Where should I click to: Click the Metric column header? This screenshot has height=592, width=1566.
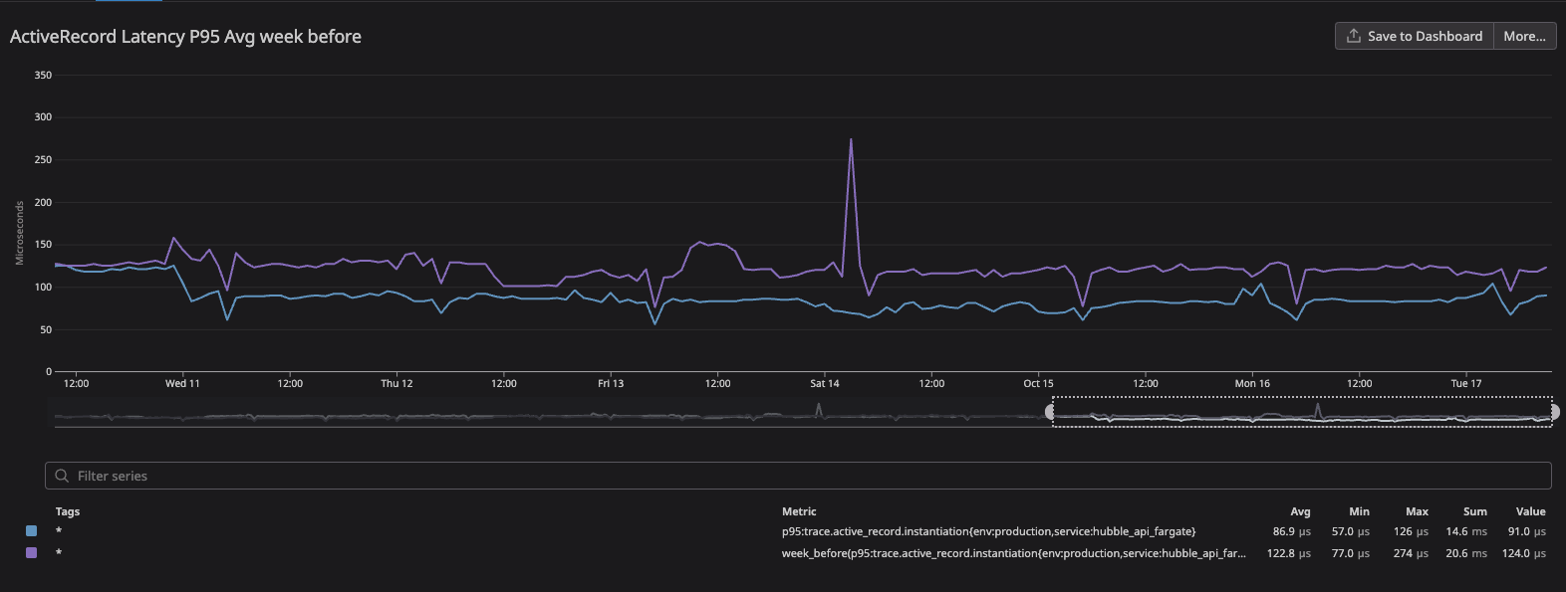coord(799,511)
